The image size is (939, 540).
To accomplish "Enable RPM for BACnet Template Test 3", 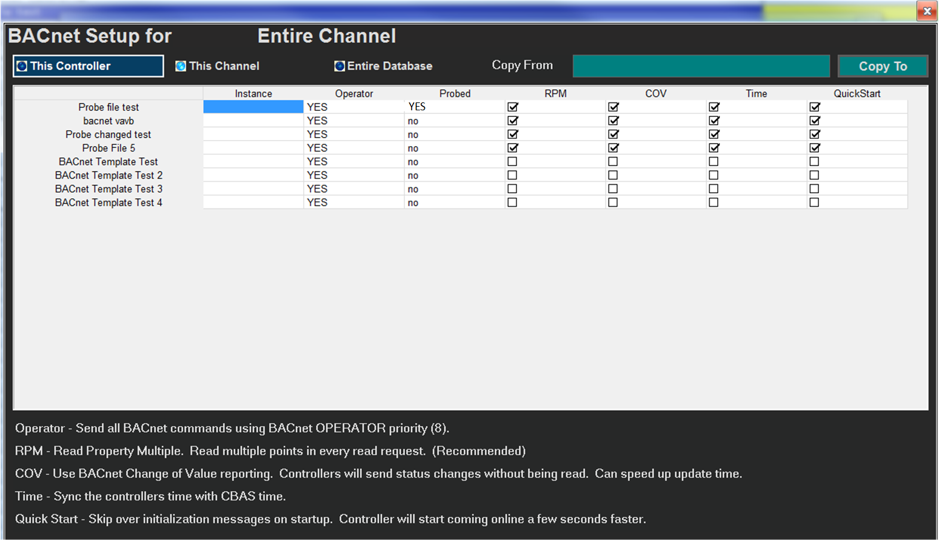I will pyautogui.click(x=512, y=189).
